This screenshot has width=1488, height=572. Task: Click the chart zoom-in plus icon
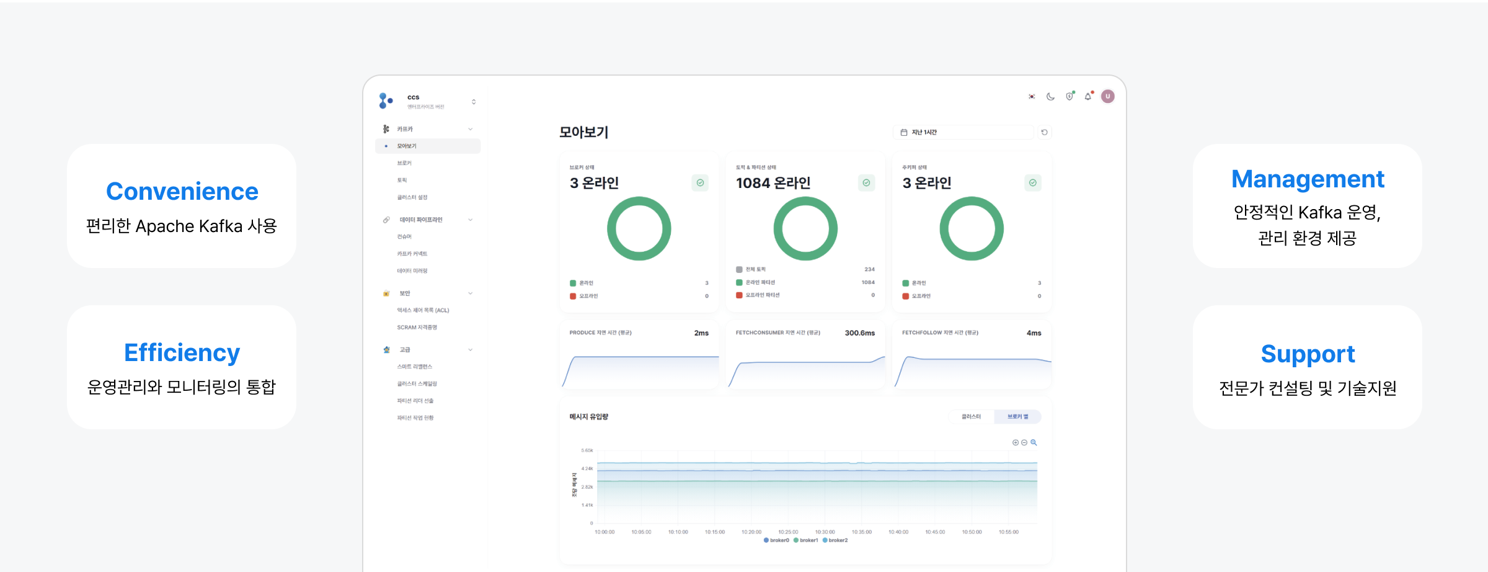point(1016,442)
